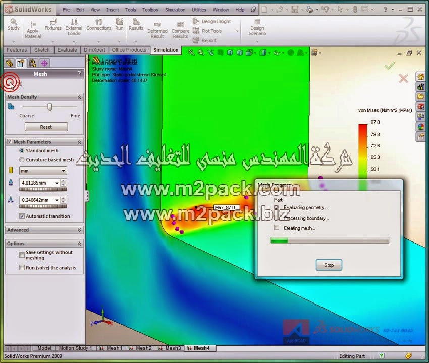This screenshot has height=363, width=429.
Task: Enable Save settings without meshing
Action: click(x=22, y=255)
